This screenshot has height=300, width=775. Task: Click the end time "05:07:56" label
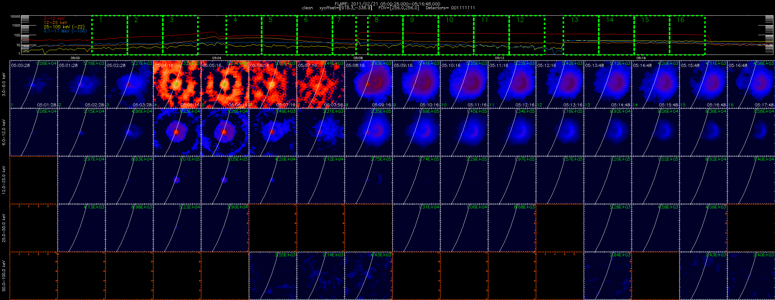(334, 105)
